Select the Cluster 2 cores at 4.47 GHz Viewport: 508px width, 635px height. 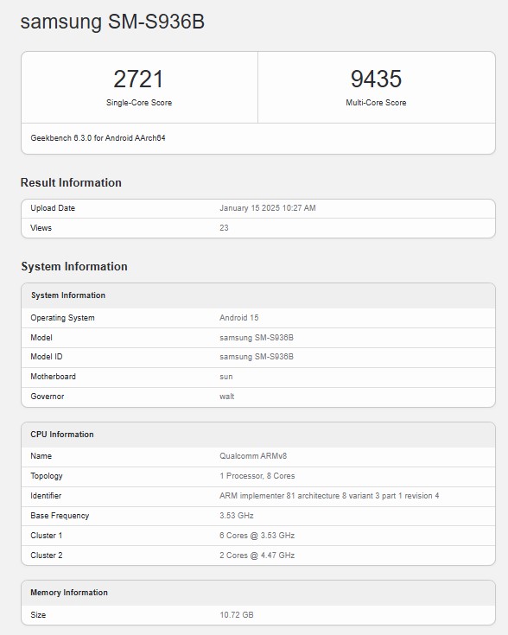257,556
